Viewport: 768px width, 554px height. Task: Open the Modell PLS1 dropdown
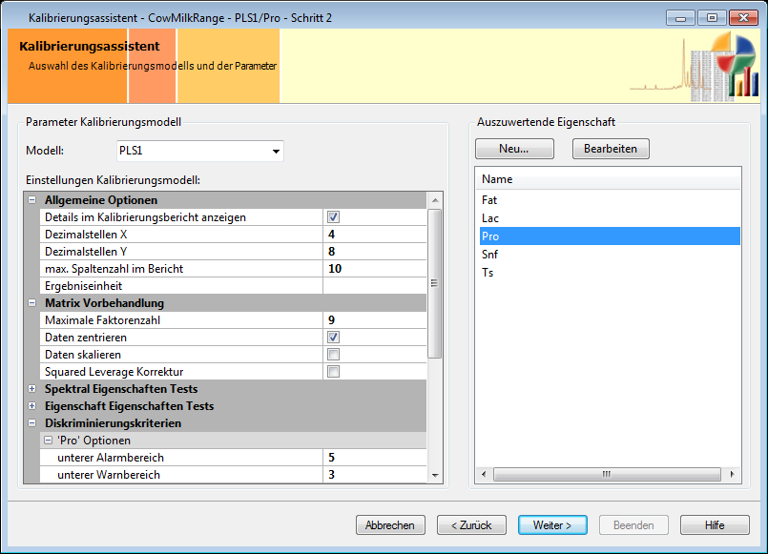click(276, 152)
